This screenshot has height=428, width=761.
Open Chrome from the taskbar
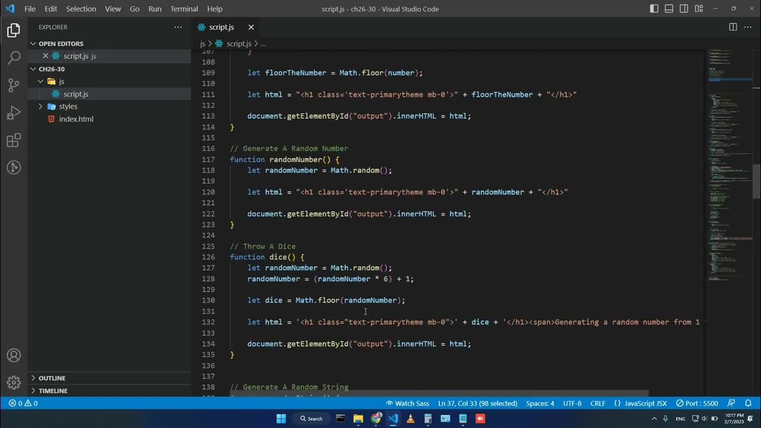pyautogui.click(x=376, y=418)
